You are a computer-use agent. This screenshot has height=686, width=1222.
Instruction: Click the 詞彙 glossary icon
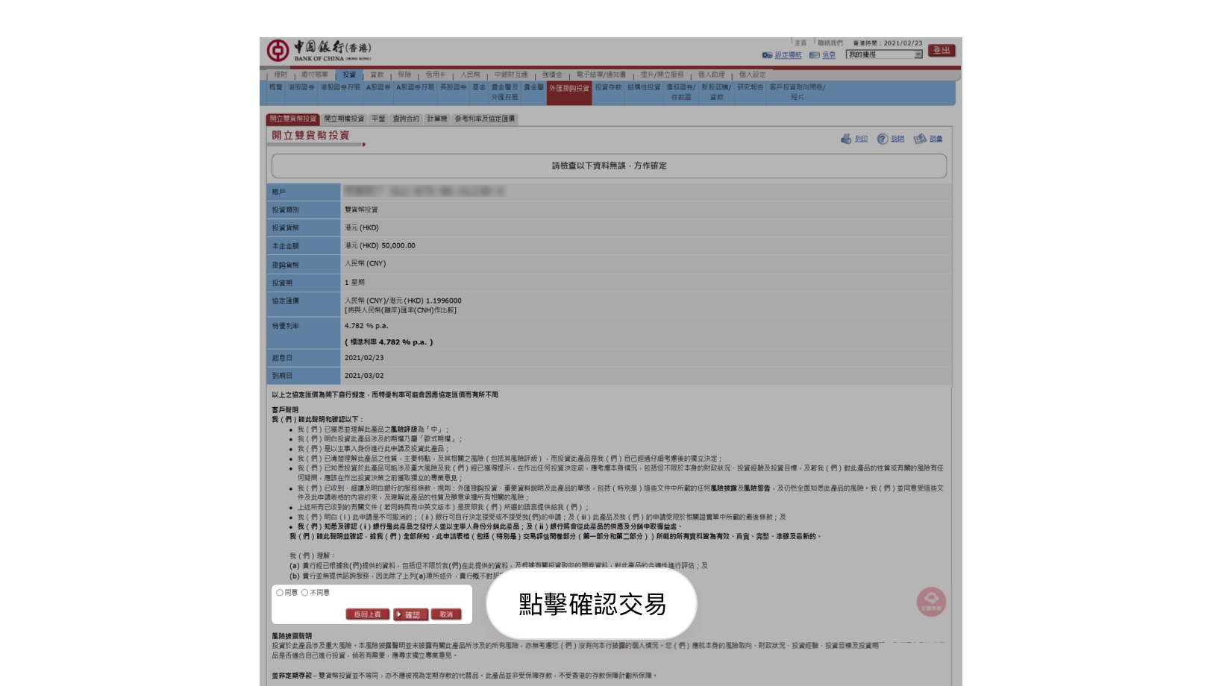(x=920, y=139)
